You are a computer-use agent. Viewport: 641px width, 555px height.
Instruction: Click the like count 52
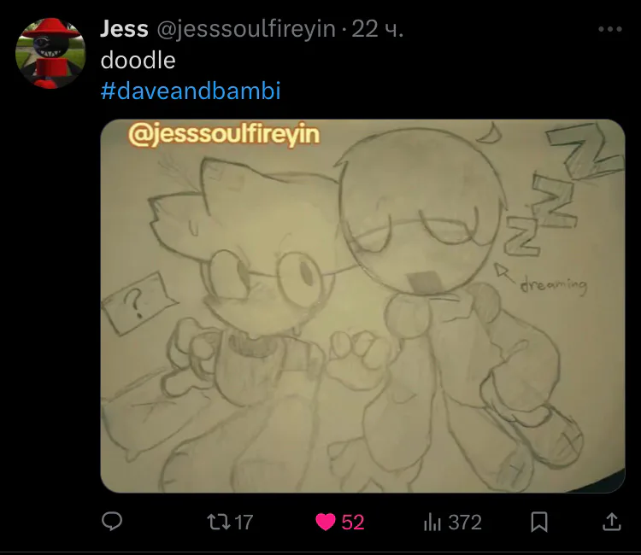click(353, 523)
